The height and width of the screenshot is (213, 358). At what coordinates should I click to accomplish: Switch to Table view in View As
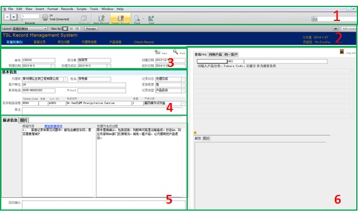(x=77, y=29)
